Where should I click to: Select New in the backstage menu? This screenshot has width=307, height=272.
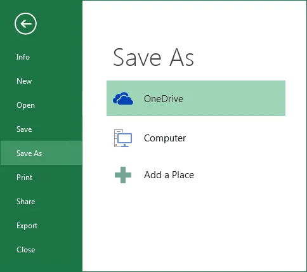coord(24,81)
